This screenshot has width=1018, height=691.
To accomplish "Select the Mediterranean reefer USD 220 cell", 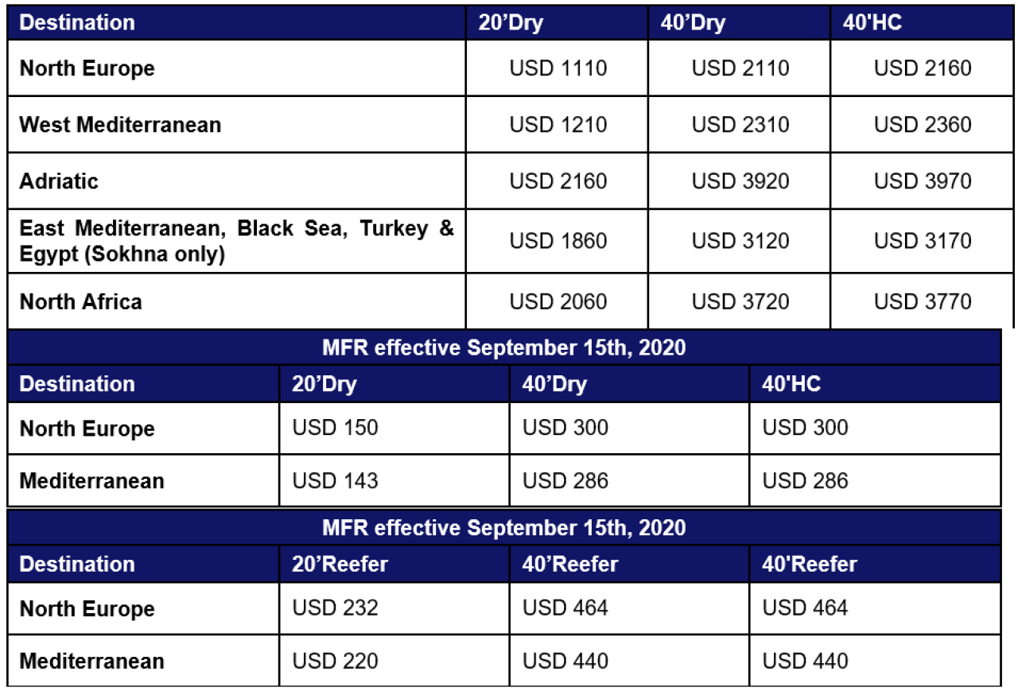I will [394, 661].
